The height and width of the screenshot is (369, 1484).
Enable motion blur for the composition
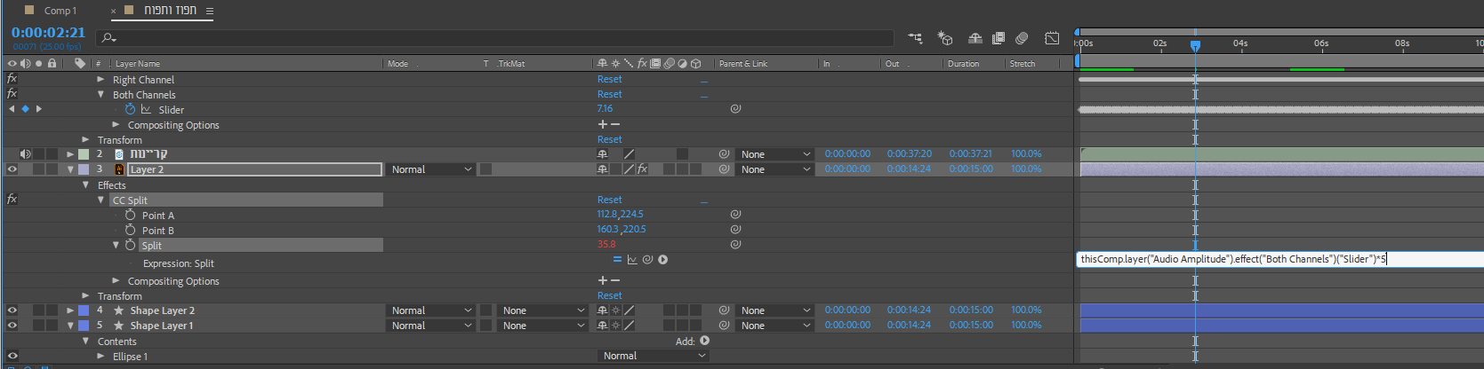click(1023, 38)
